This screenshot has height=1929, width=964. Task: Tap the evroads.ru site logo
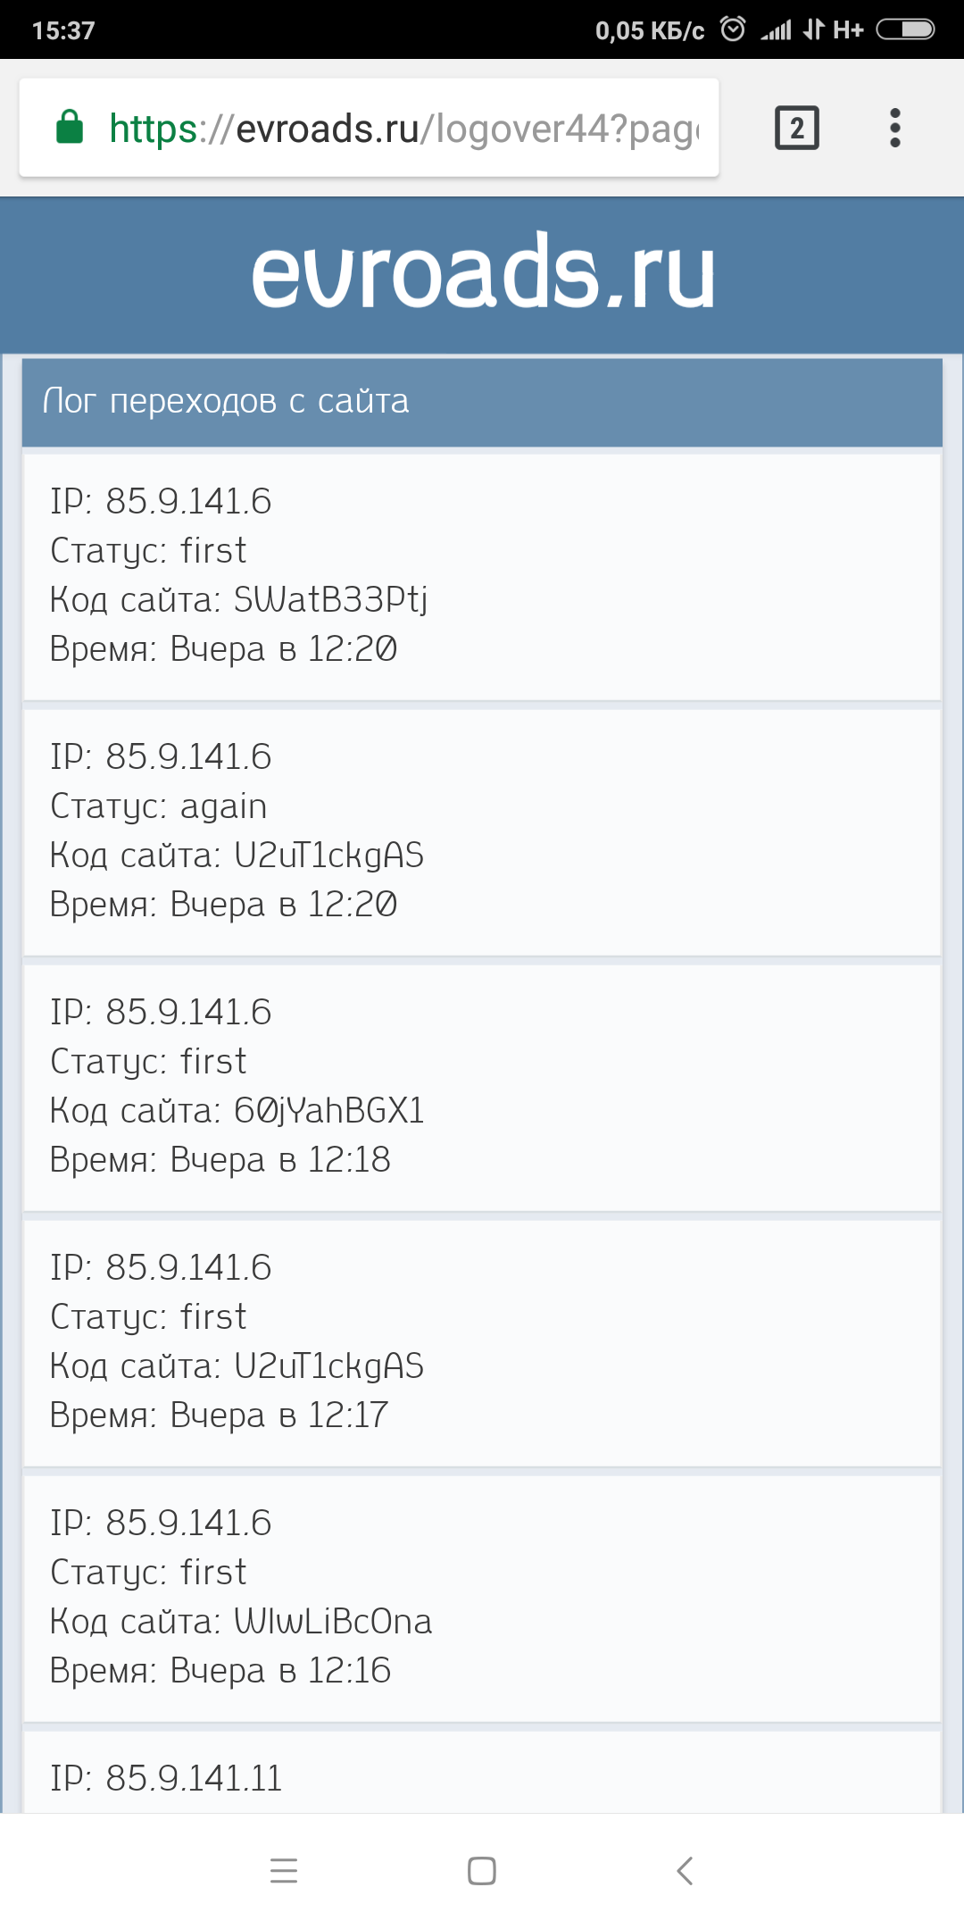pyautogui.click(x=482, y=273)
